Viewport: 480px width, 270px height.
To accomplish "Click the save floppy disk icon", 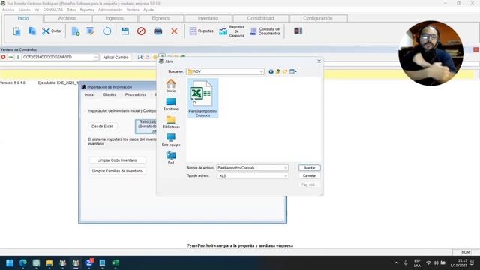I will coord(125,31).
